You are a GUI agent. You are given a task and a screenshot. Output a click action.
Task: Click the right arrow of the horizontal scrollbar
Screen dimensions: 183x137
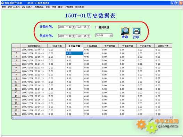171,118
